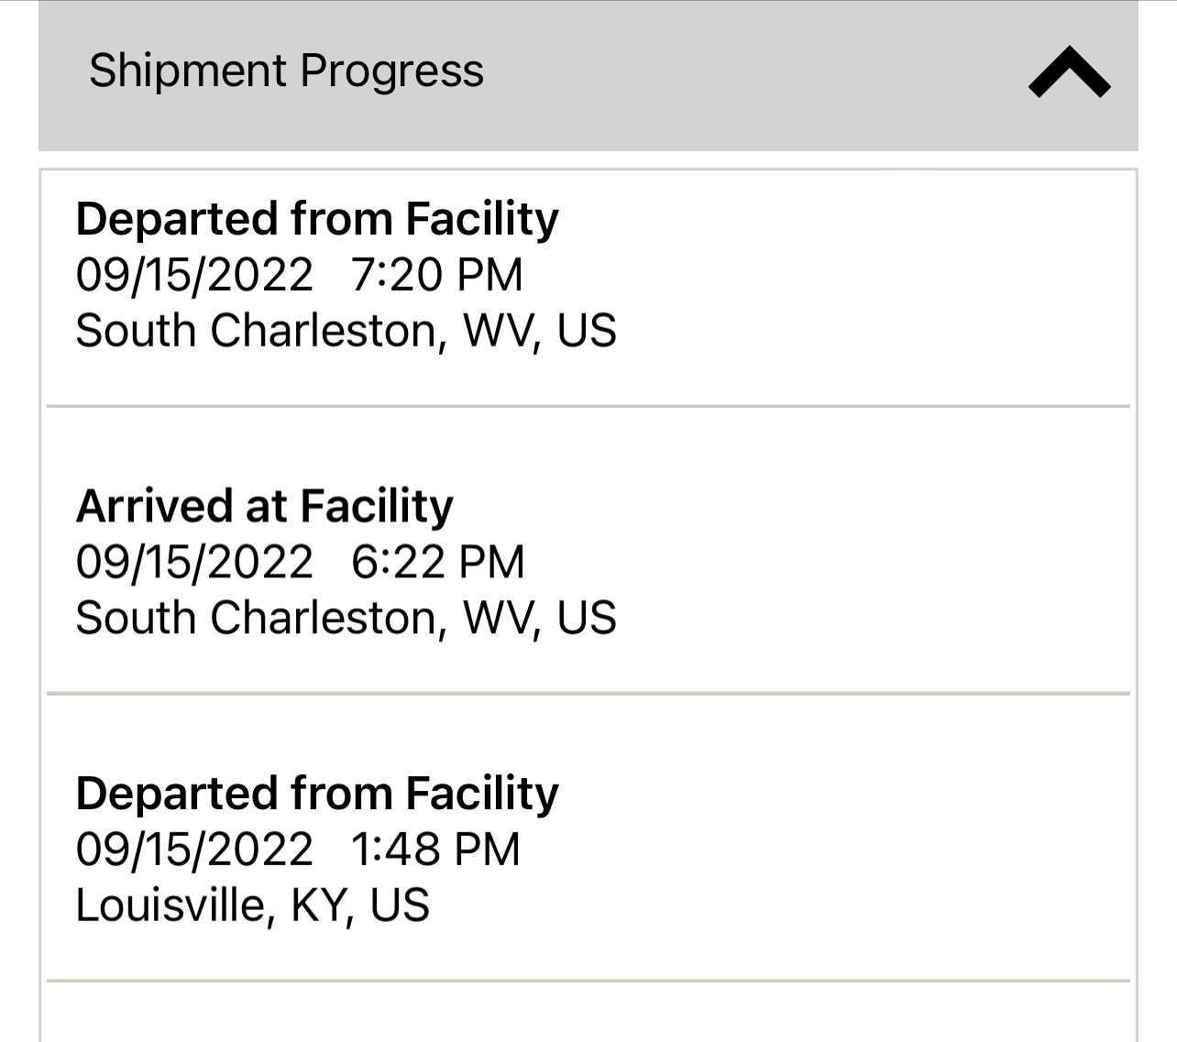Click the divider below the Arrived at Facility entry
This screenshot has height=1042, width=1177.
(x=588, y=694)
